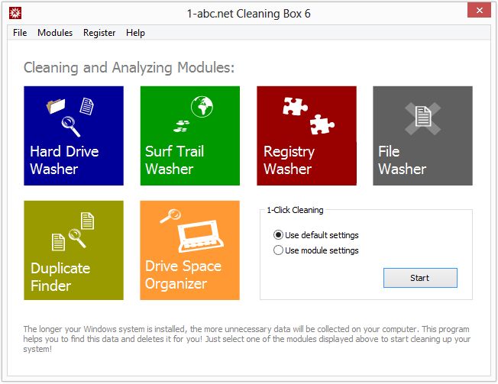The image size is (498, 384).
Task: Start the 1-Click Cleaning
Action: pyautogui.click(x=420, y=278)
